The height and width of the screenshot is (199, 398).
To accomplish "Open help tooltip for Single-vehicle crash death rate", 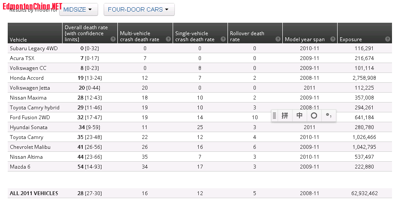I will (223, 39).
